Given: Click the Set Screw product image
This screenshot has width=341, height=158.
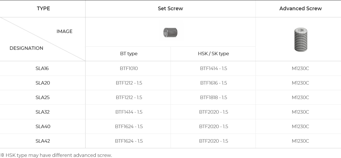Looking at the screenshot, I should pyautogui.click(x=170, y=32).
